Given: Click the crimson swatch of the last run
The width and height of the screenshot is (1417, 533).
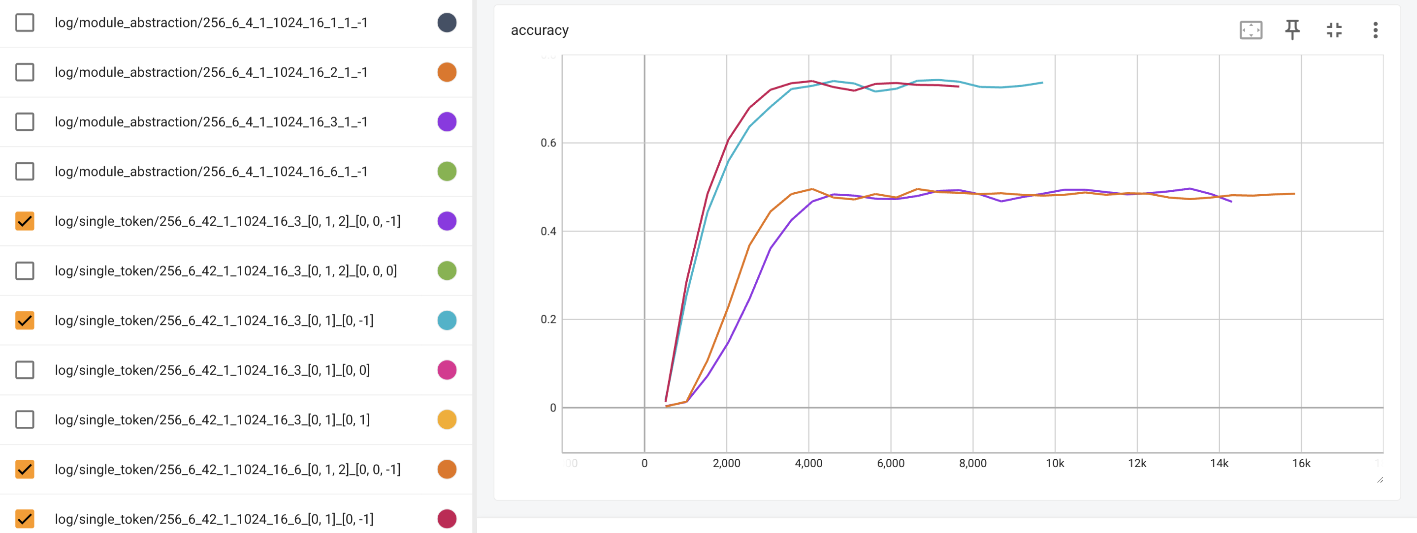Looking at the screenshot, I should (447, 519).
